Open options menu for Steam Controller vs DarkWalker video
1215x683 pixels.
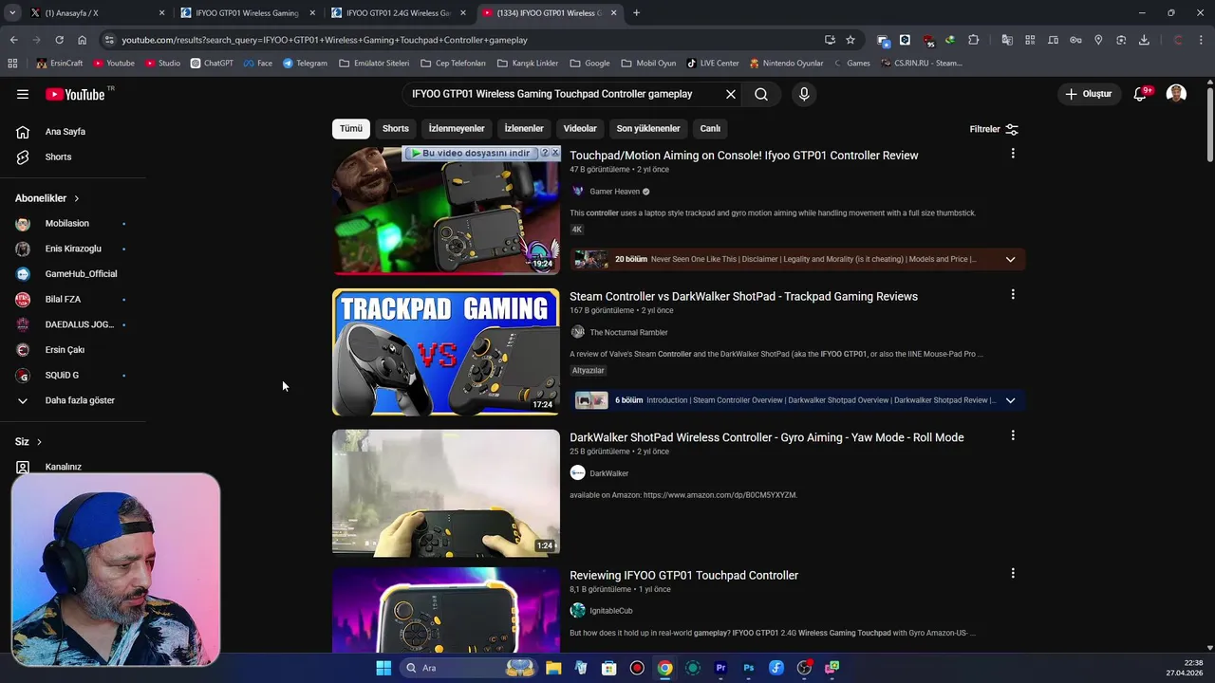[1013, 295]
